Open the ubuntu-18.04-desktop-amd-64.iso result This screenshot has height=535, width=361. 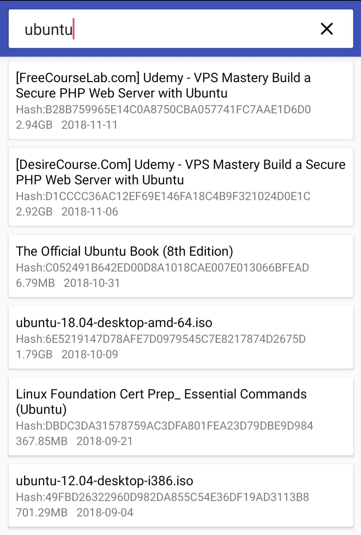(x=114, y=322)
